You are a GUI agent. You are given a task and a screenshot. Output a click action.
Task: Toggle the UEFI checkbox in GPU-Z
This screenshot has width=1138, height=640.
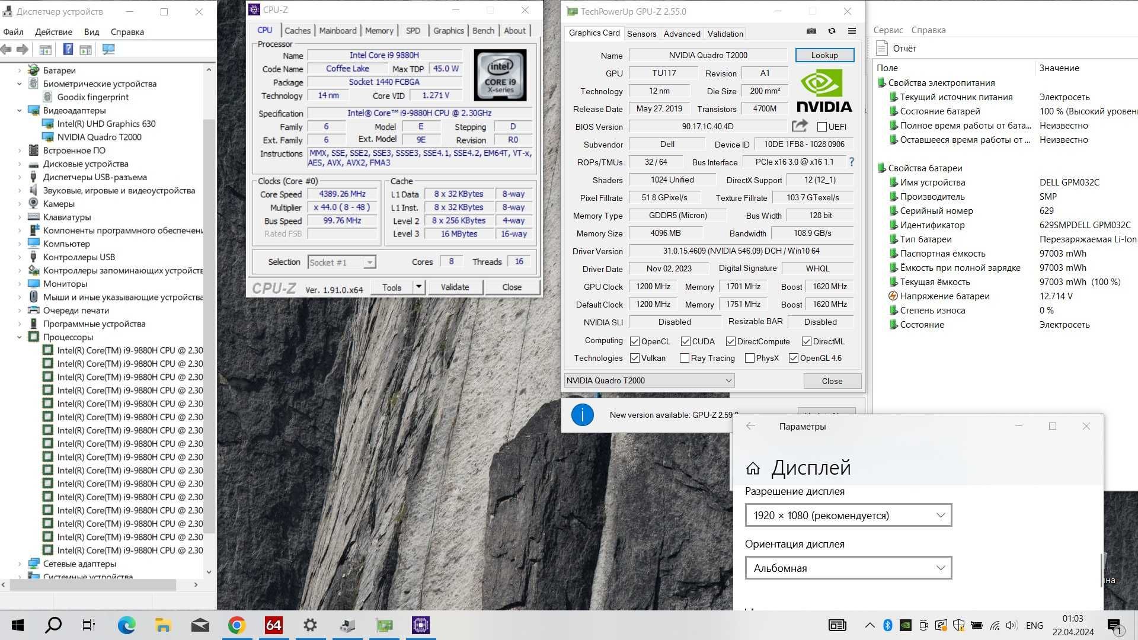822,127
